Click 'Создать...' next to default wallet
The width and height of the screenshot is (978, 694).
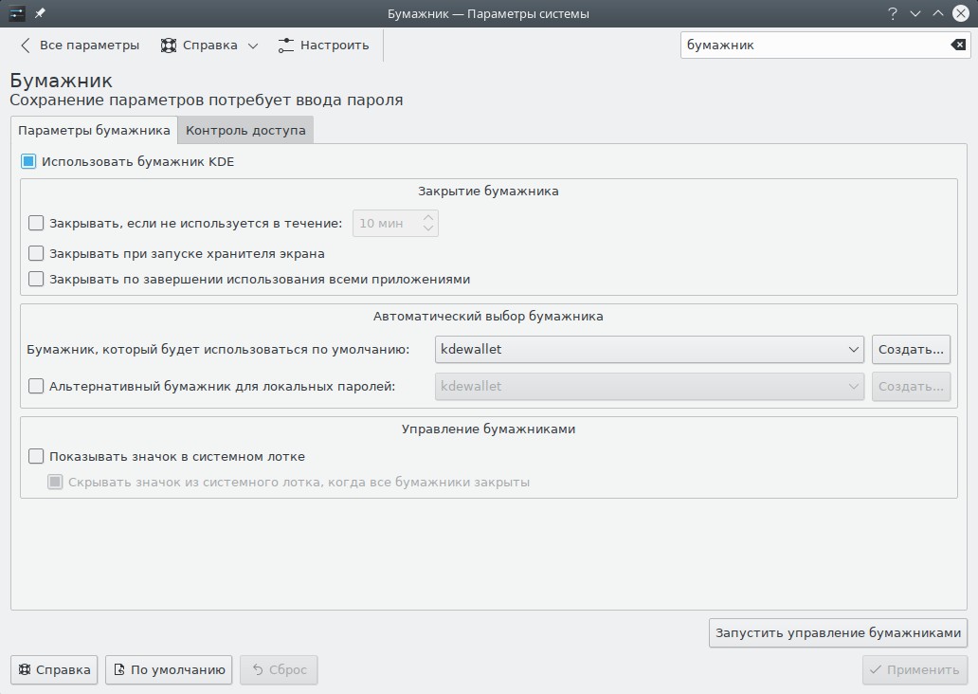[911, 349]
